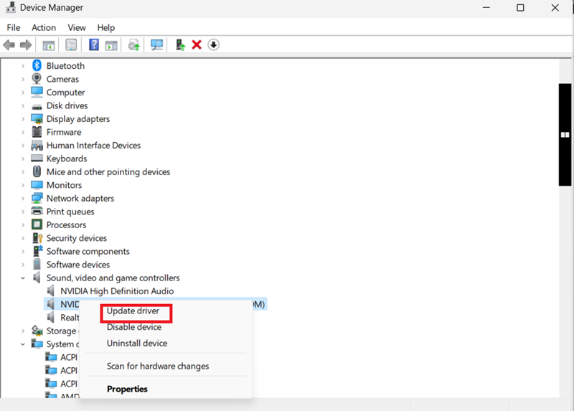Click the Forward arrow toolbar icon
Viewport: 574px width, 411px height.
coord(26,45)
